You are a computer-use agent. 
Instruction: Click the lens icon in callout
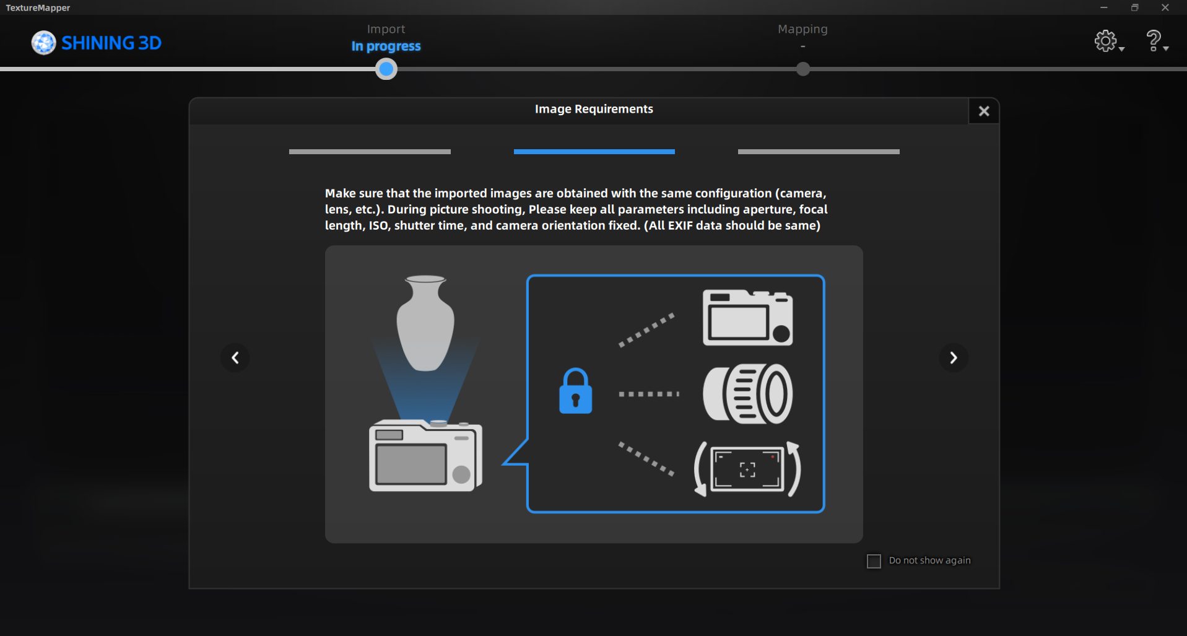click(x=747, y=394)
